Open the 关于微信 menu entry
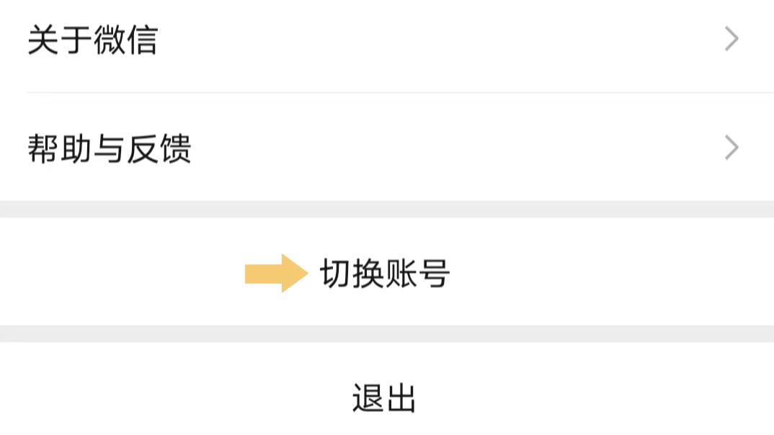This screenshot has width=774, height=435. (92, 40)
